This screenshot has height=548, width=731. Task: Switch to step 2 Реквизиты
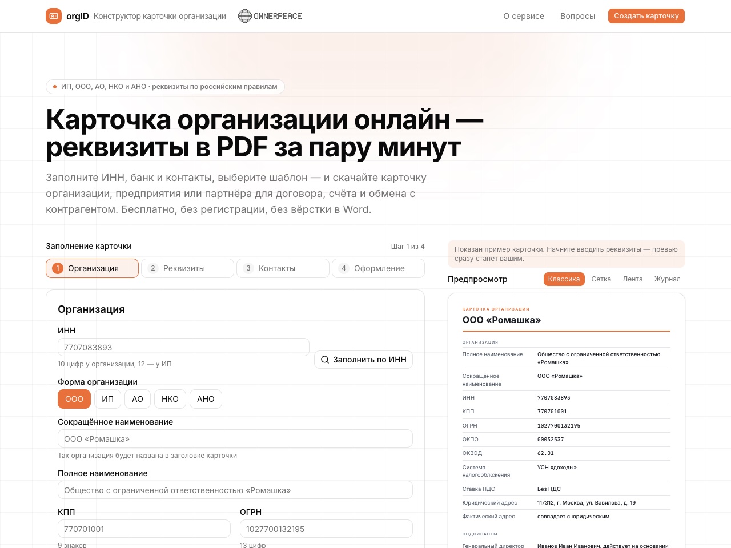pos(187,268)
